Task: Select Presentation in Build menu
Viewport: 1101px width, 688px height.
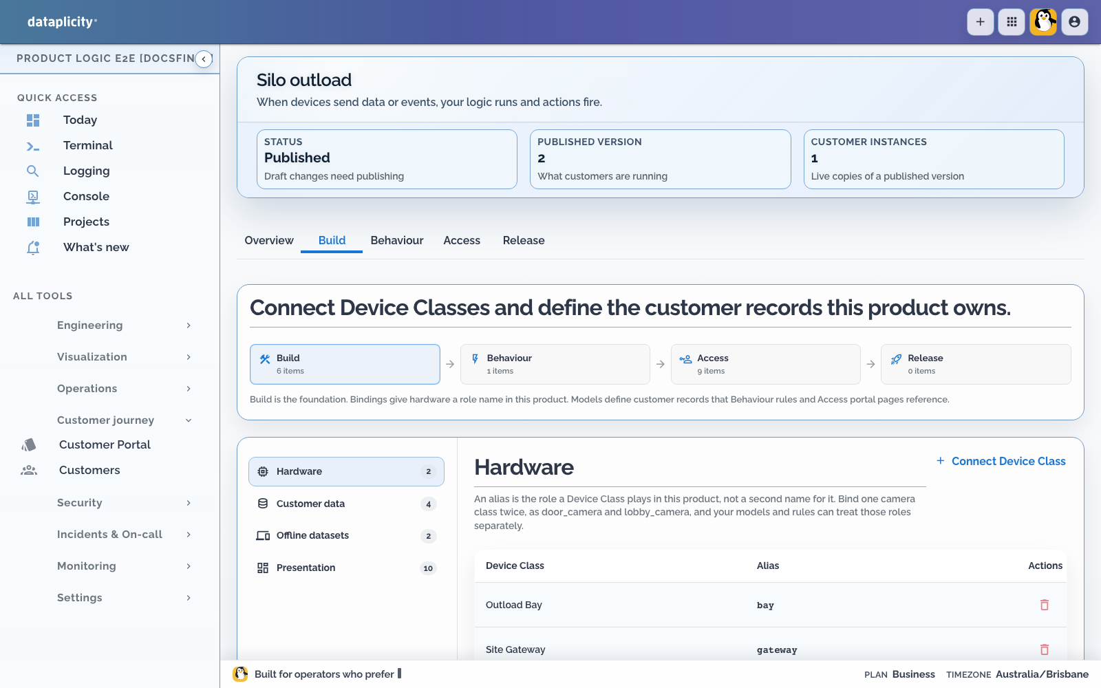Action: pyautogui.click(x=346, y=568)
